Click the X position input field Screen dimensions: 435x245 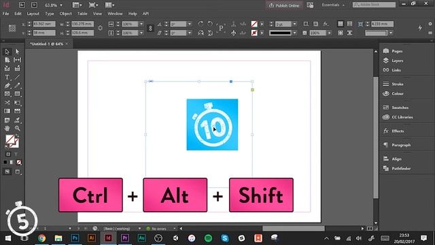click(x=44, y=24)
